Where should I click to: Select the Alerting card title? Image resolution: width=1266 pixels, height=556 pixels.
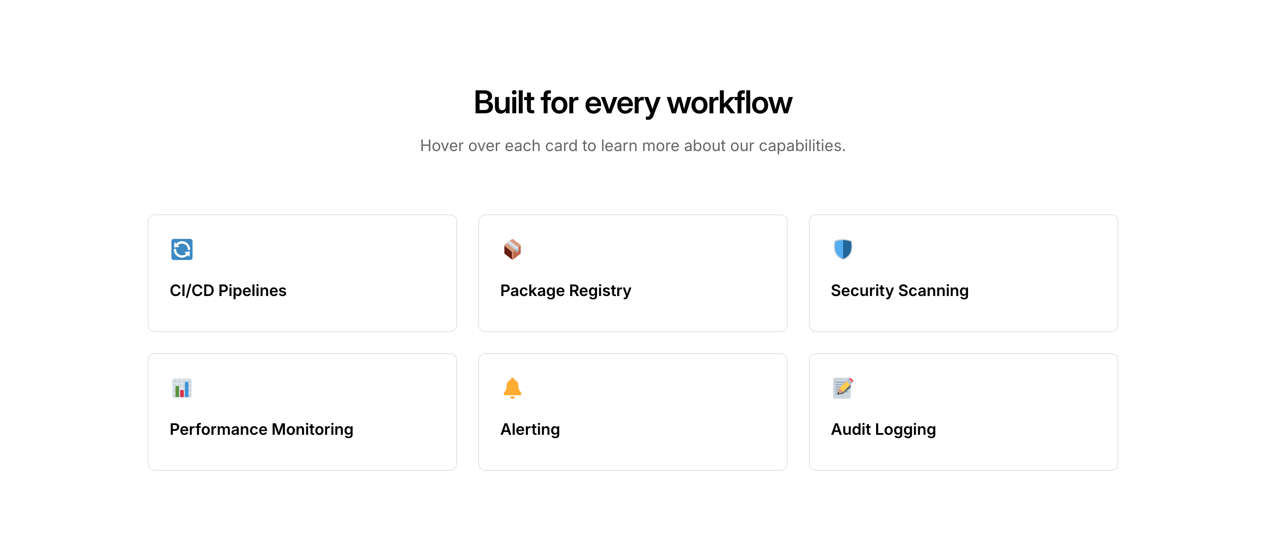tap(530, 429)
